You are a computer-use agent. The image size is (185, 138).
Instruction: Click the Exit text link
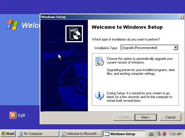22,115
